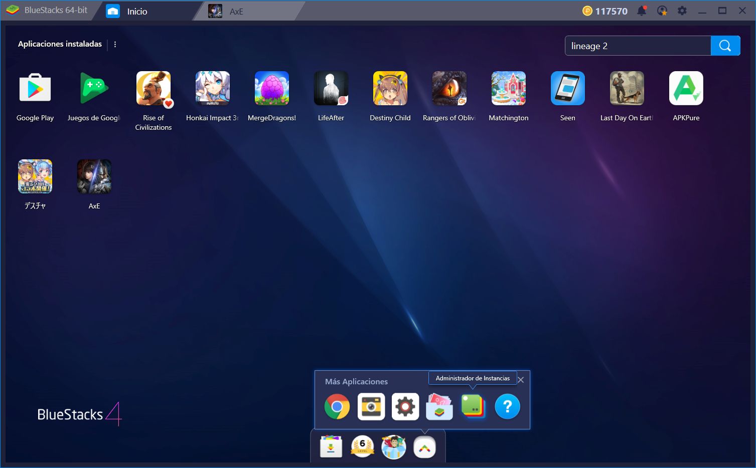Open the 117570 coins balance
The image size is (756, 468).
605,11
